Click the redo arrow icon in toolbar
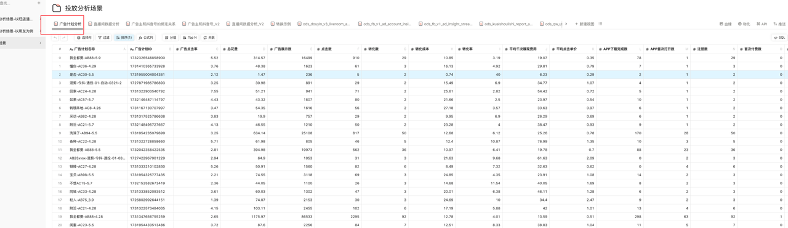 pos(63,38)
